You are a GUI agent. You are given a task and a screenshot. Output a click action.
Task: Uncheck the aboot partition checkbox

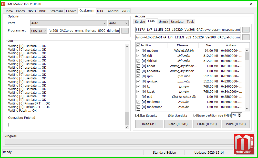click(138, 66)
